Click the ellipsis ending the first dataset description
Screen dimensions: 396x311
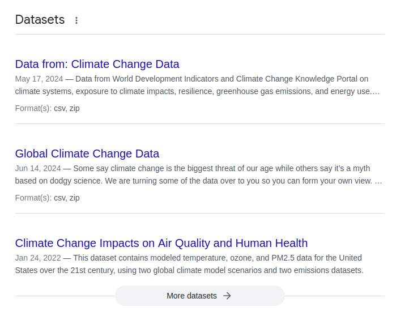(376, 91)
